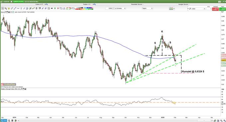Expand the chart style dropdown arrow
Screen dimensions: 226x122
[174, 9]
